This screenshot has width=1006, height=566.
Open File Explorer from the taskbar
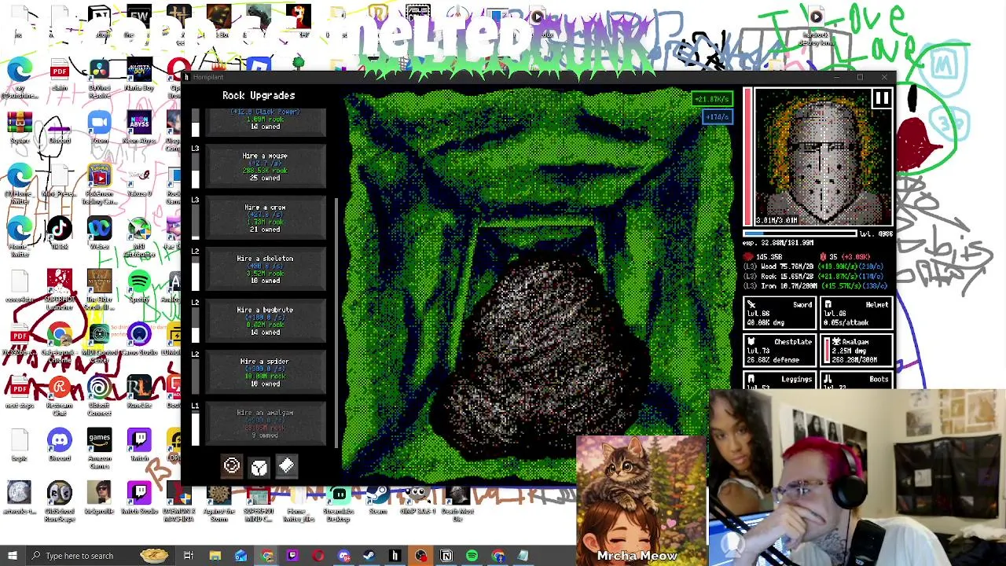[x=215, y=556]
